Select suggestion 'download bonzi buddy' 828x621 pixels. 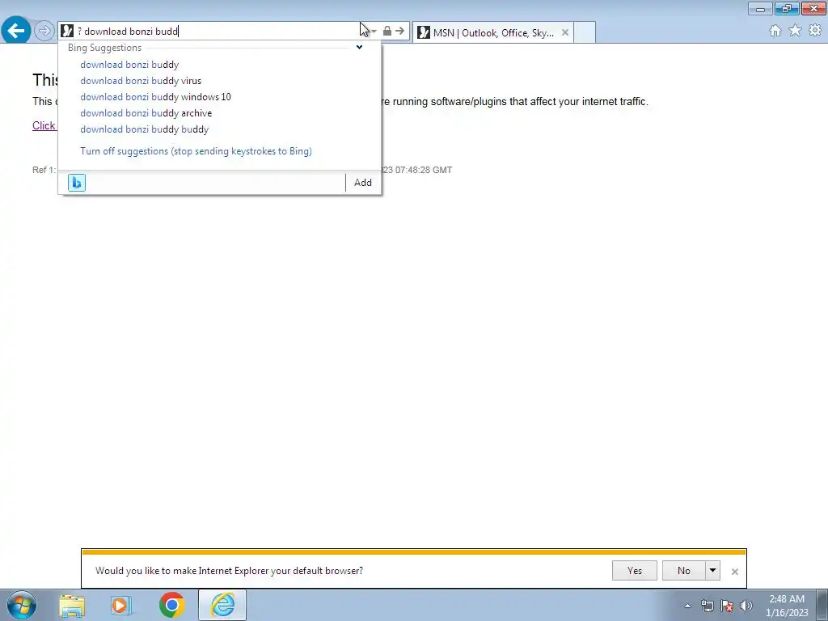point(129,65)
